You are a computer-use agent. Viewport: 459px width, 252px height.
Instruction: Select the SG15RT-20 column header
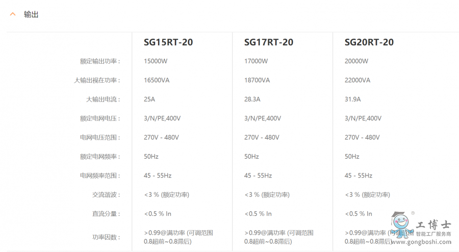point(168,42)
